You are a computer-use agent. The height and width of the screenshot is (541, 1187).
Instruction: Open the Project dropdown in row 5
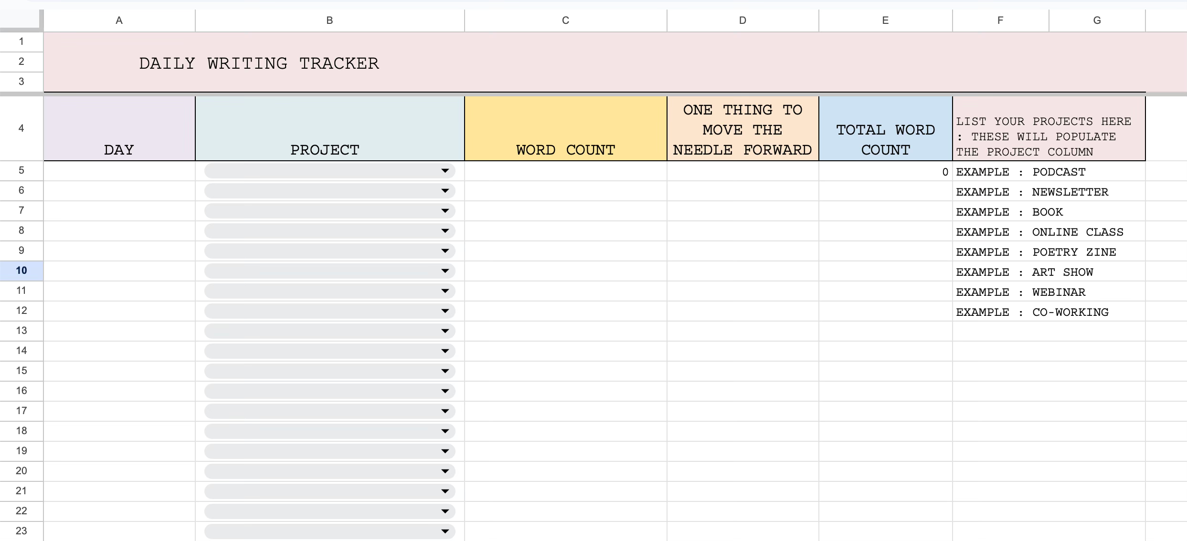(445, 171)
